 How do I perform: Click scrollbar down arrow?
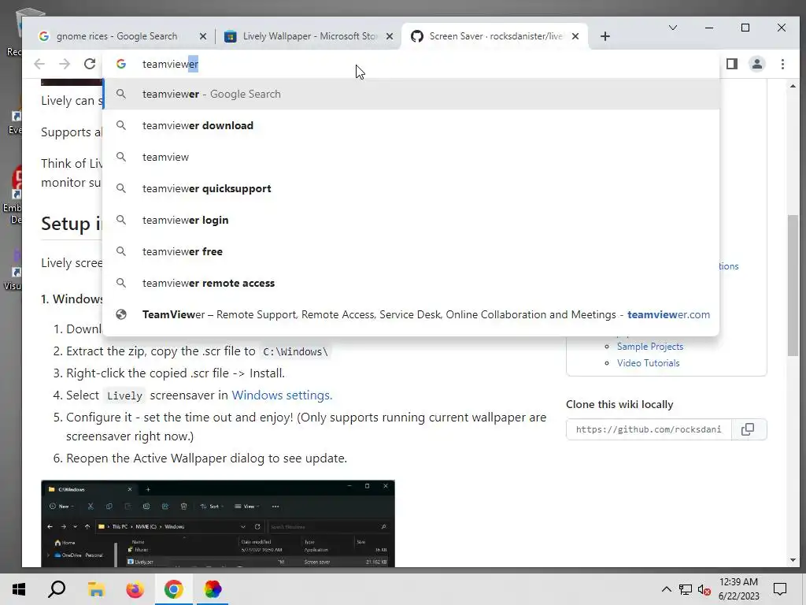pos(793,560)
